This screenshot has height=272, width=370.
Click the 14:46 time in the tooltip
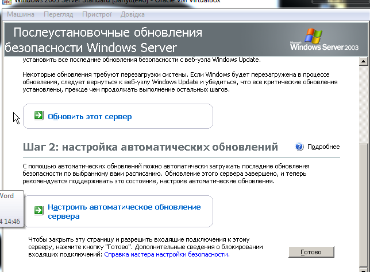click(12, 222)
